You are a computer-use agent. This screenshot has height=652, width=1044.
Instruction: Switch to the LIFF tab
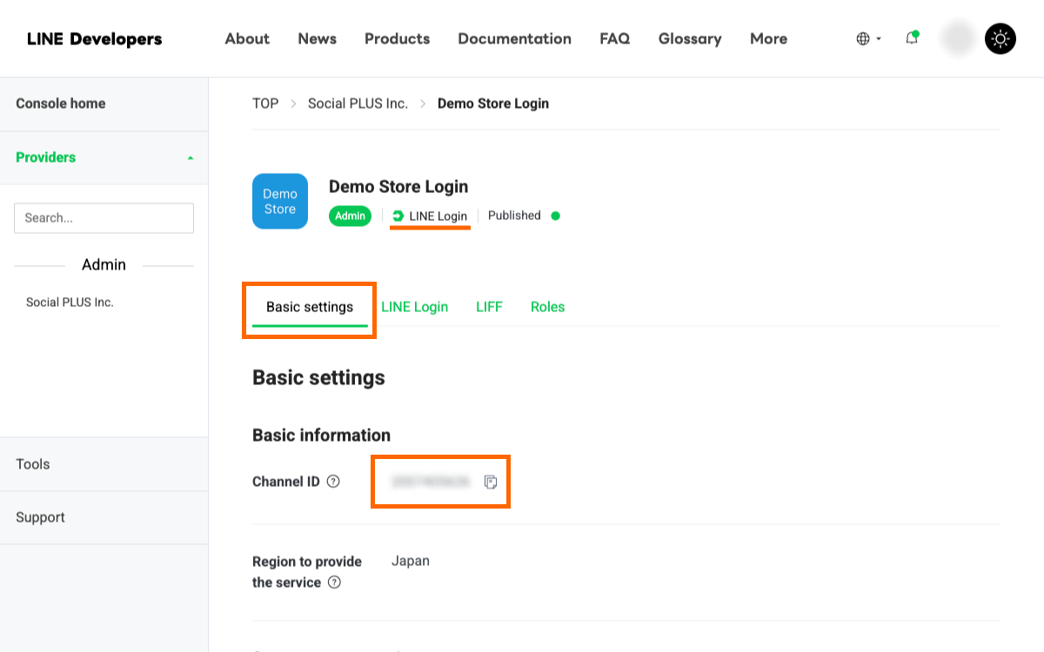click(489, 307)
